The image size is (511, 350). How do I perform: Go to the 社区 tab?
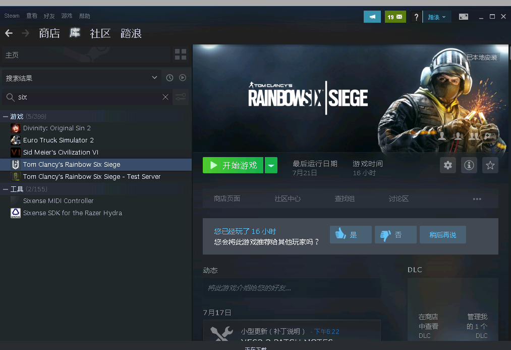tap(100, 33)
